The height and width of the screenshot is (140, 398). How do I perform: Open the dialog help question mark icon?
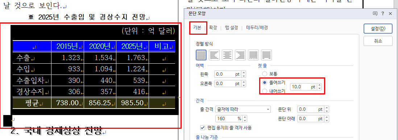click(382, 14)
